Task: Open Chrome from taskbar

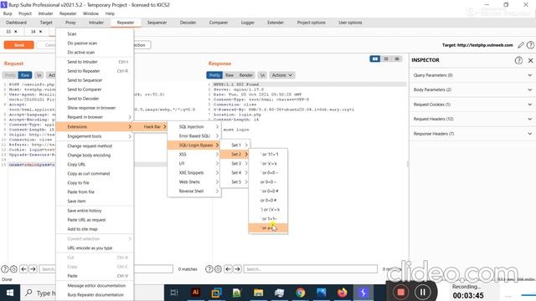Action: (x=301, y=293)
